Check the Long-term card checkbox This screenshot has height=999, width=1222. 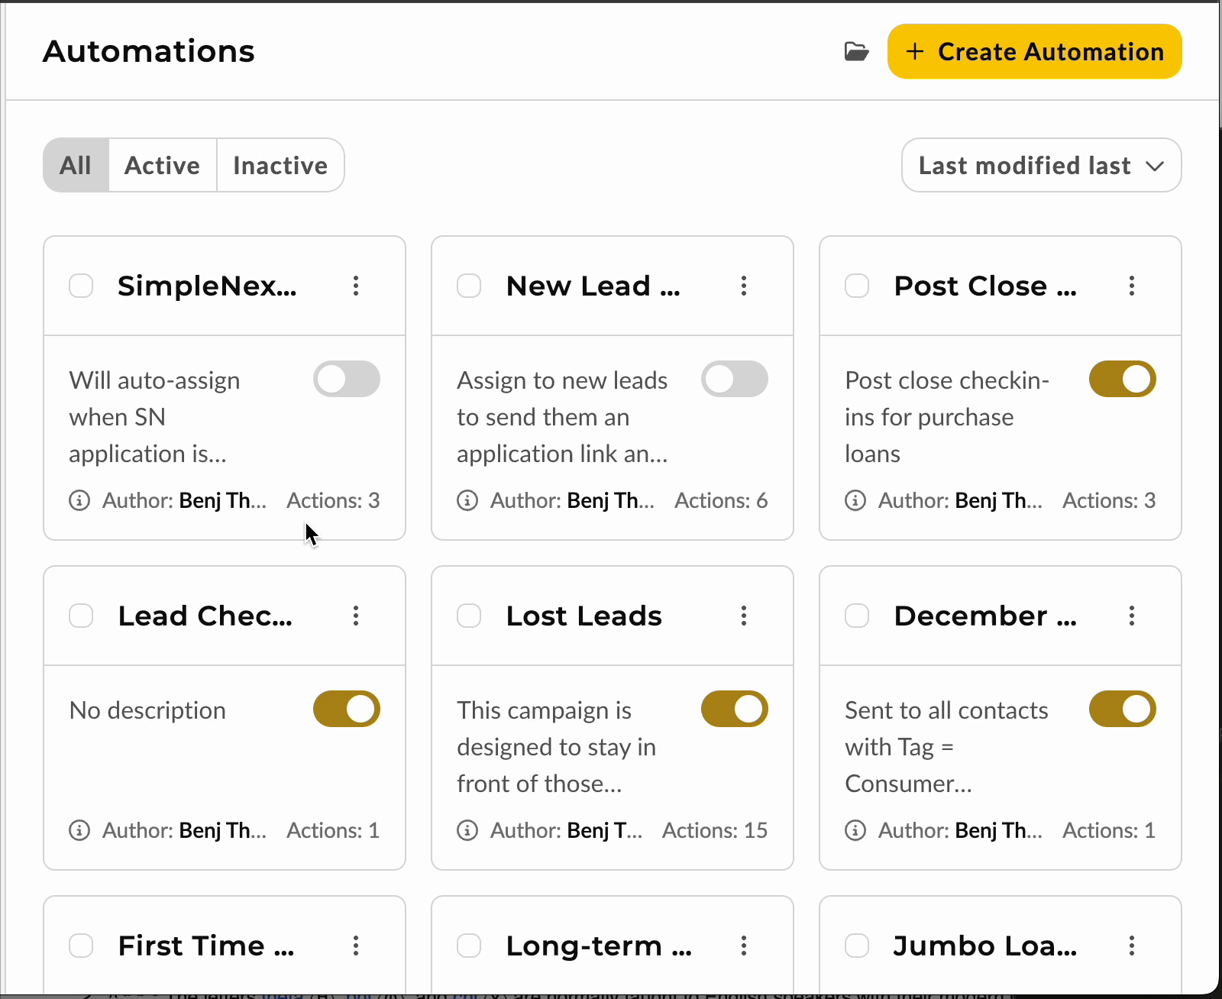(x=469, y=946)
